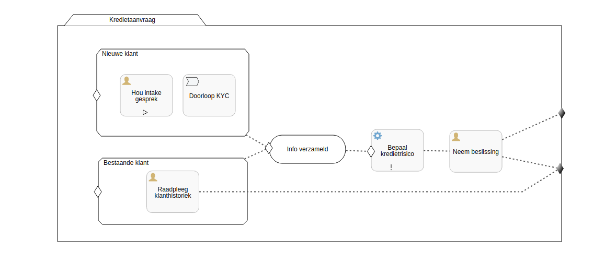Select the Raadpleeg klanthistoriek task label
The width and height of the screenshot is (616, 264).
(x=173, y=193)
